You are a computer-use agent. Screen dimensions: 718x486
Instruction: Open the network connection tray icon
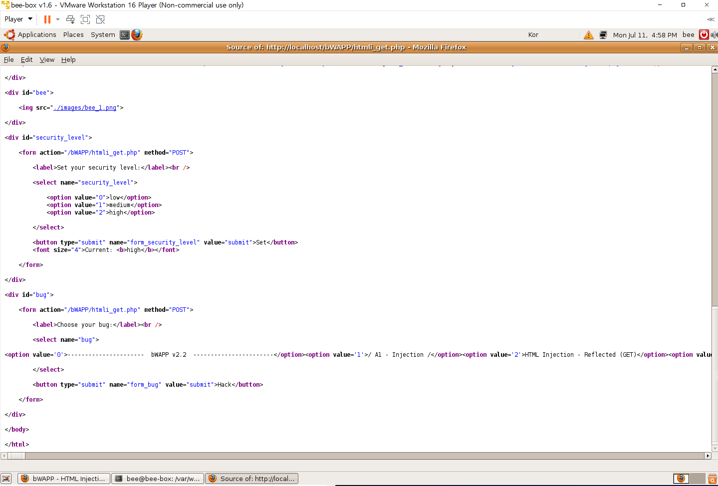(603, 35)
